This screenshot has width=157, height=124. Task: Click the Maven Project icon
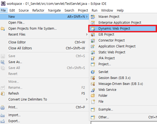93,17
